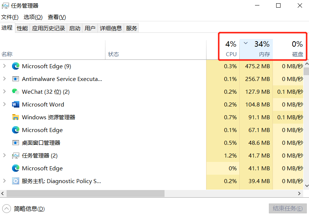This screenshot has height=217, width=309.
Task: Select the Microsoft Word process name
Action: click(x=43, y=104)
